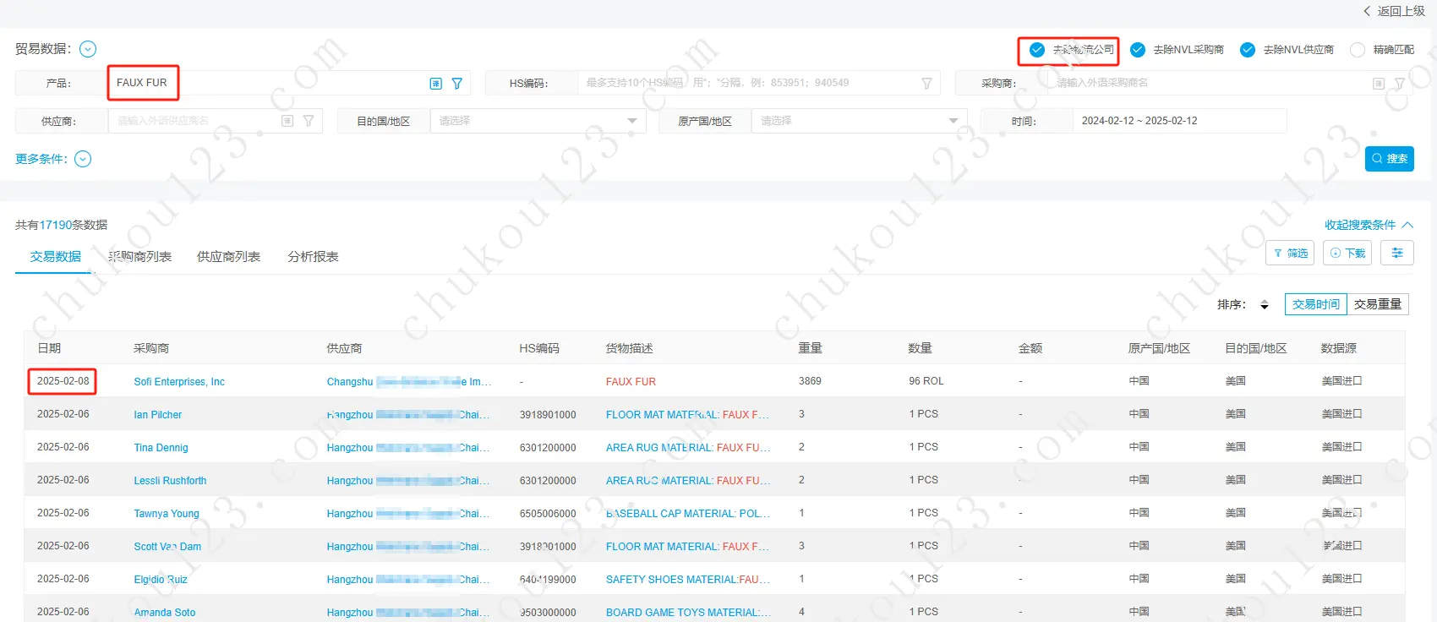Click the date range 时间 field
1437x622 pixels.
1179,121
